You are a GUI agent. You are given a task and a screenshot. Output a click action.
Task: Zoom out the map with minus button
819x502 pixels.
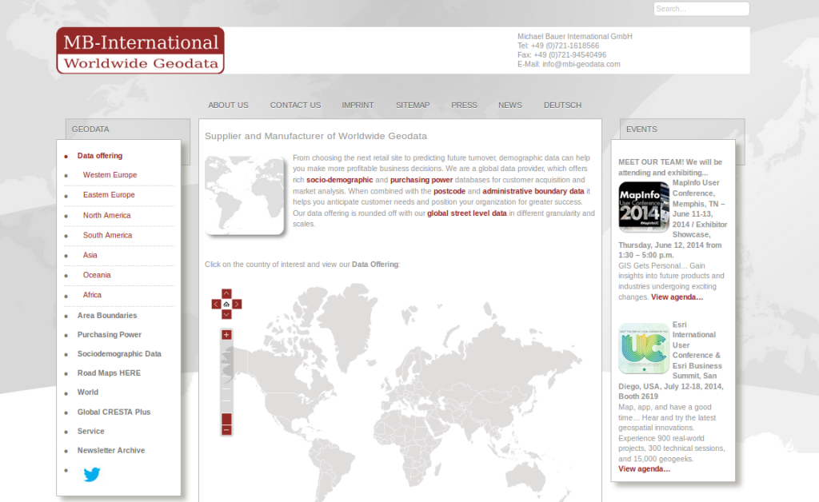(x=226, y=430)
